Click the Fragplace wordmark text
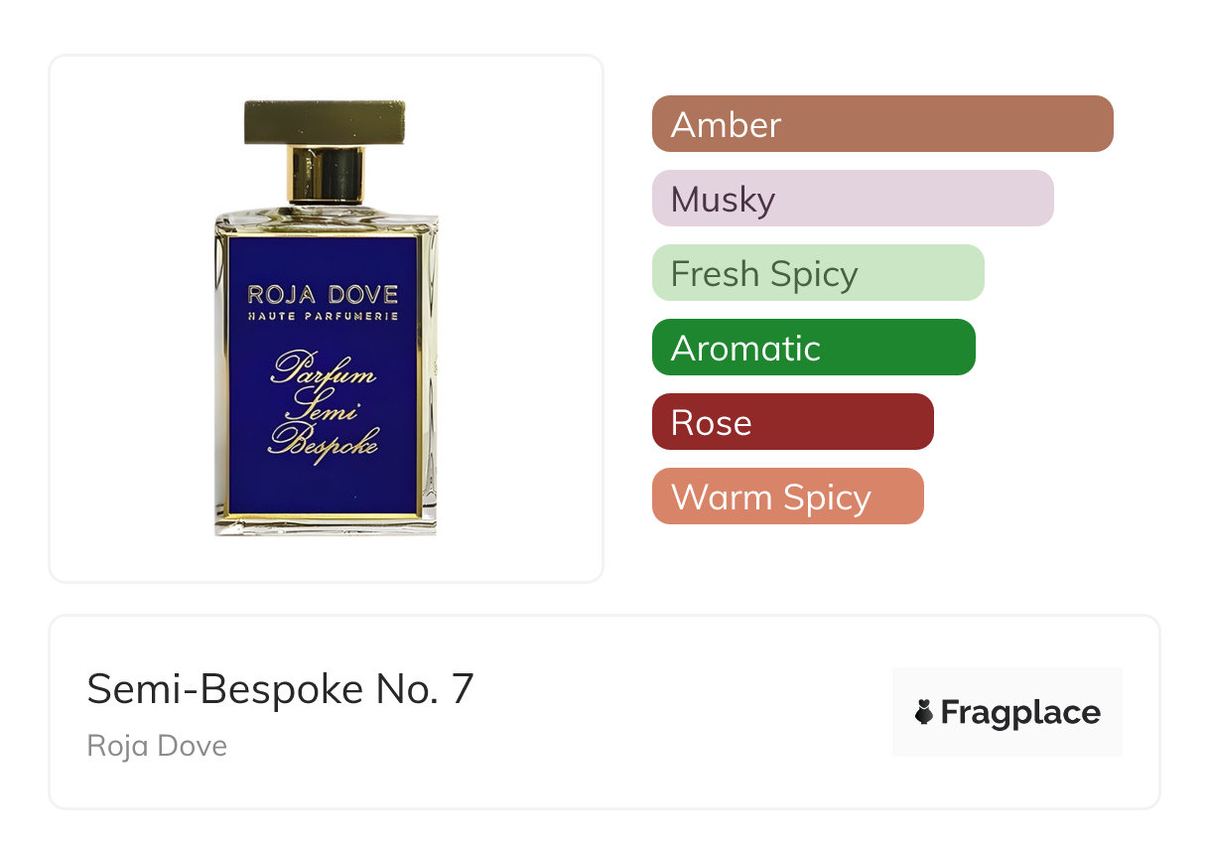This screenshot has height=858, width=1209. coord(1020,713)
